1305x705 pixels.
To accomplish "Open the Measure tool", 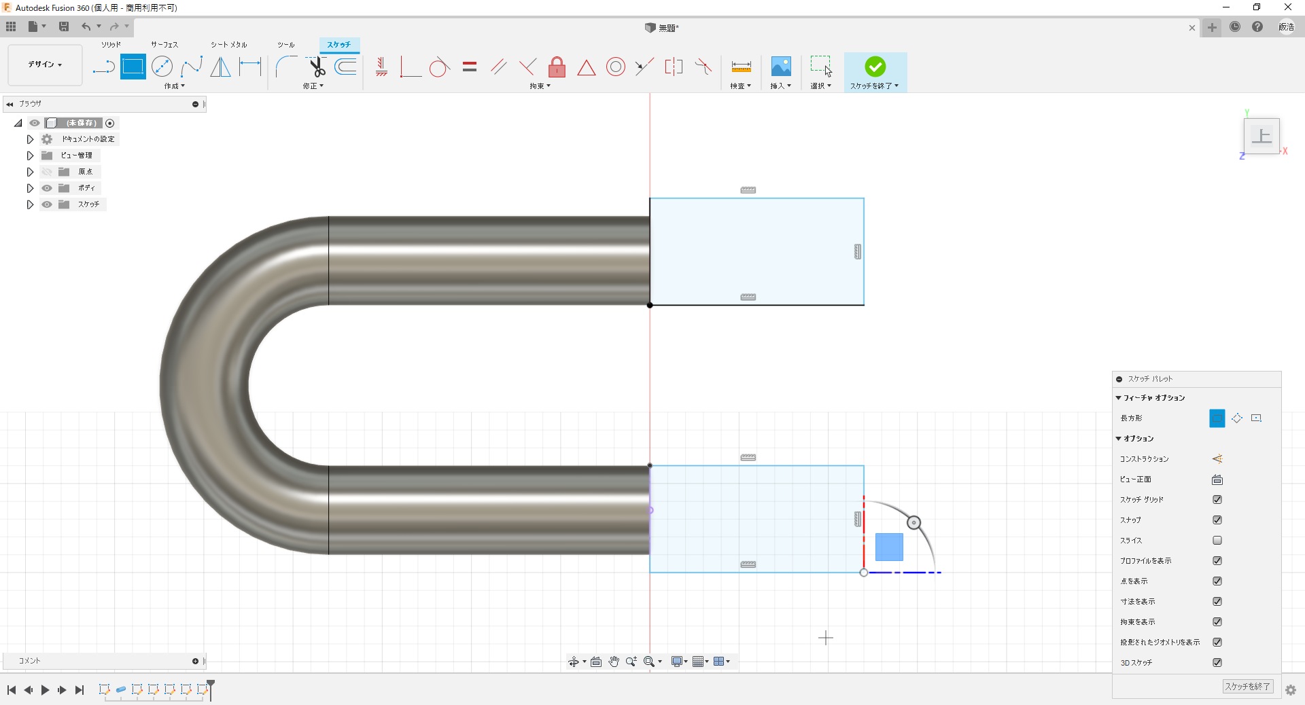I will click(741, 67).
